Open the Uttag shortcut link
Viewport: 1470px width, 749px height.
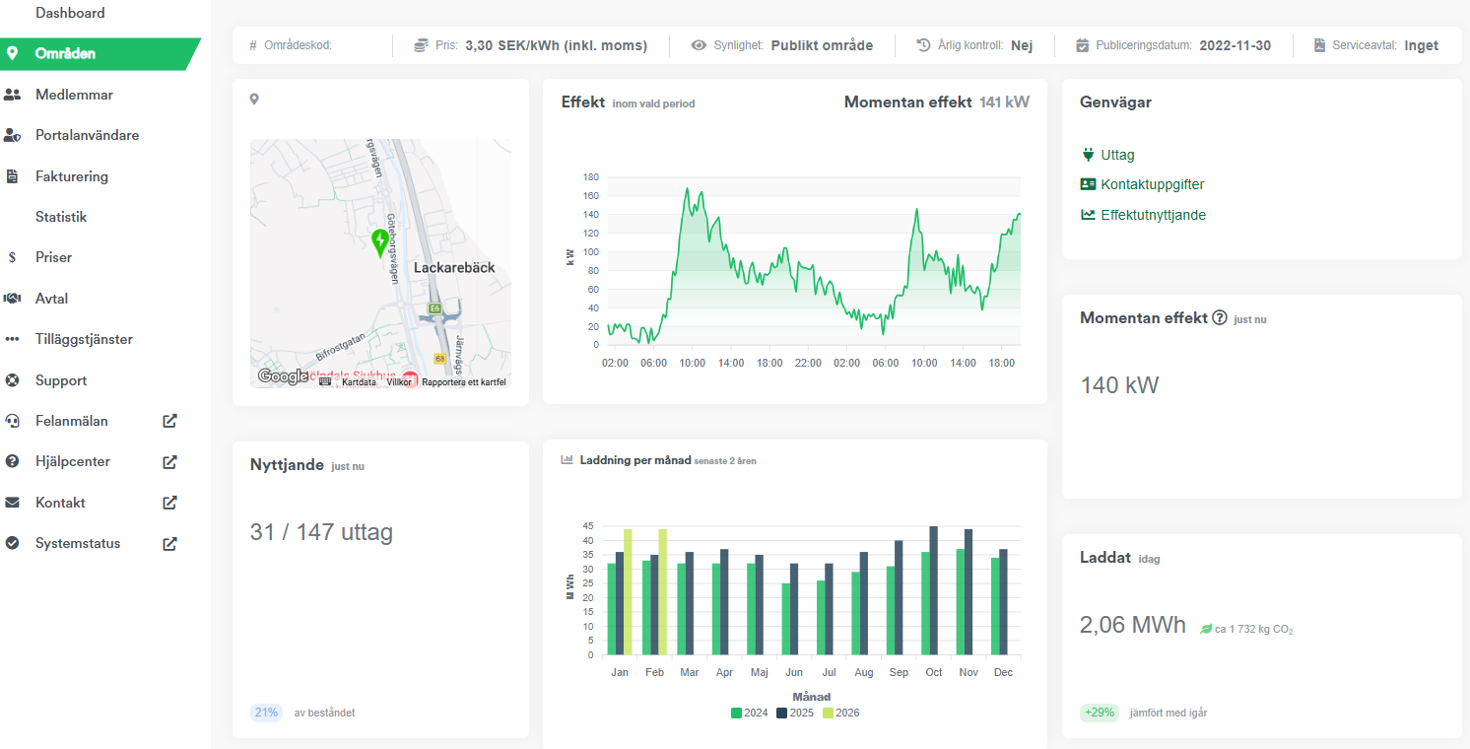click(1117, 155)
